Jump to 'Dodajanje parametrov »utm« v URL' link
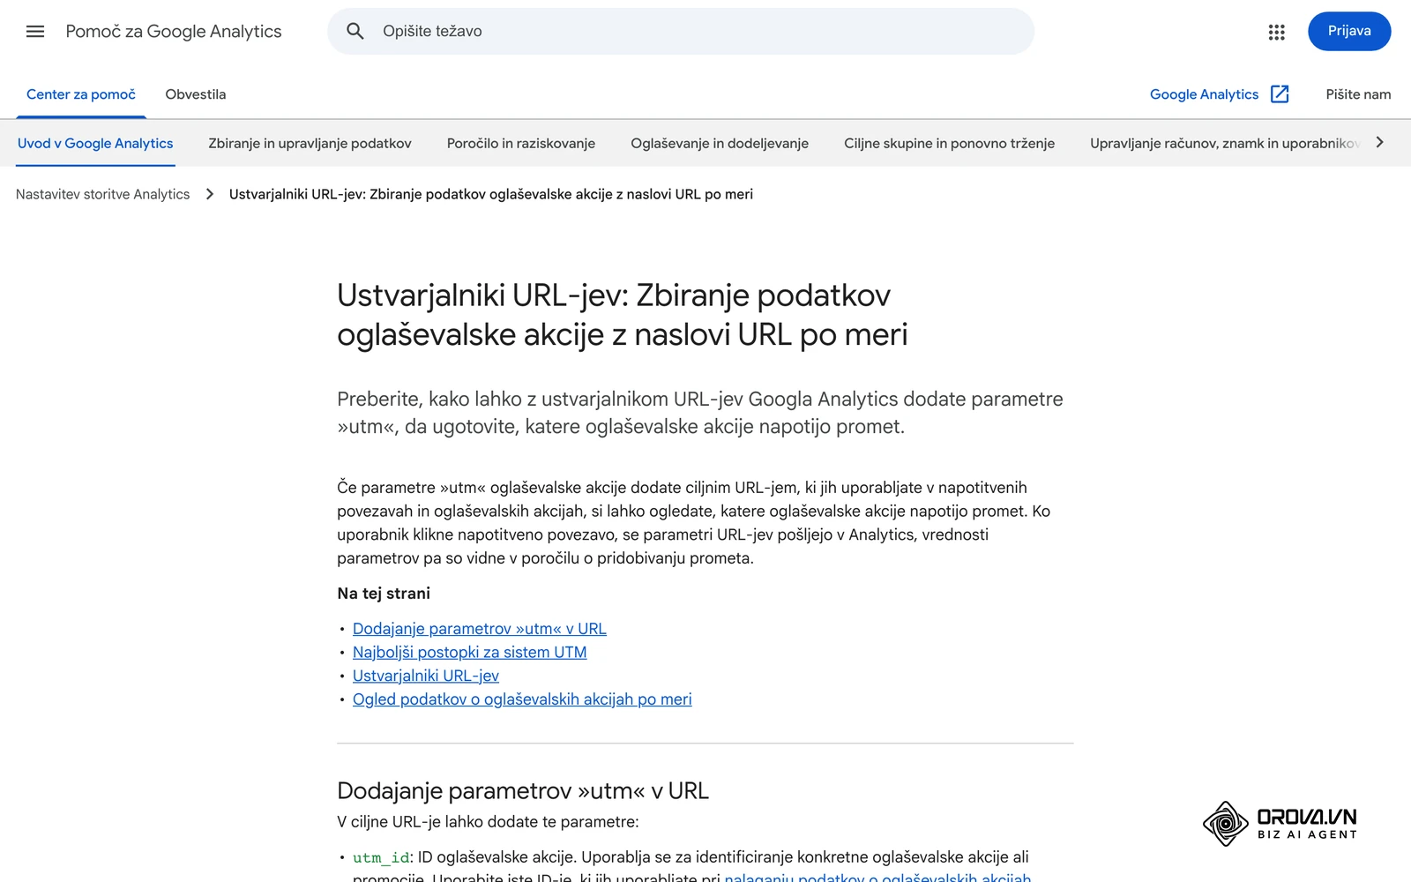The height and width of the screenshot is (882, 1411). pyautogui.click(x=480, y=629)
